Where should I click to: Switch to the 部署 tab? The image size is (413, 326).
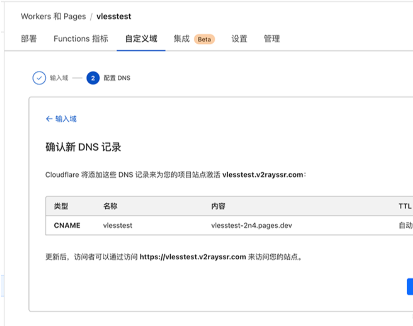tap(29, 39)
